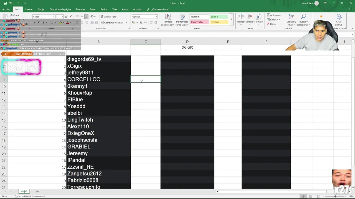355x199 pixels.
Task: Click Combinar y centrar button
Action: (x=112, y=23)
